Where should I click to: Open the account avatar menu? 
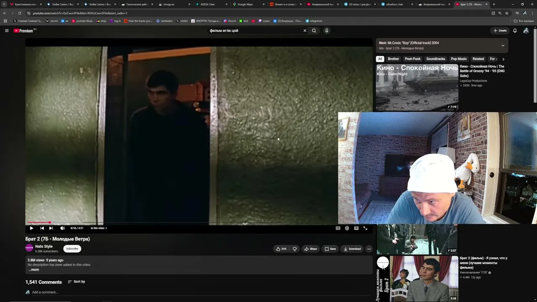[x=526, y=31]
